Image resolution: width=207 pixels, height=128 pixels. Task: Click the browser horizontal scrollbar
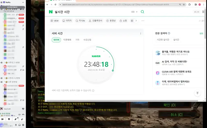point(122,101)
